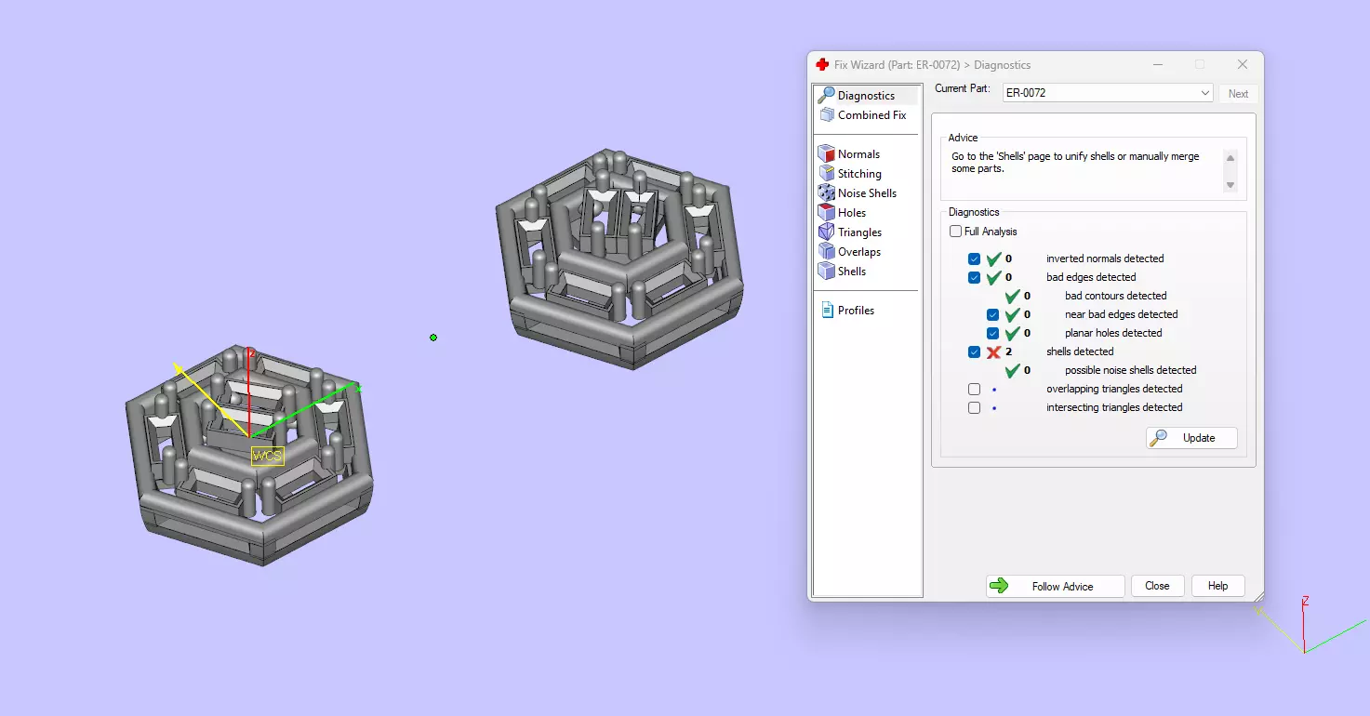Uncheck shells detected checkbox
The image size is (1370, 716).
point(974,351)
